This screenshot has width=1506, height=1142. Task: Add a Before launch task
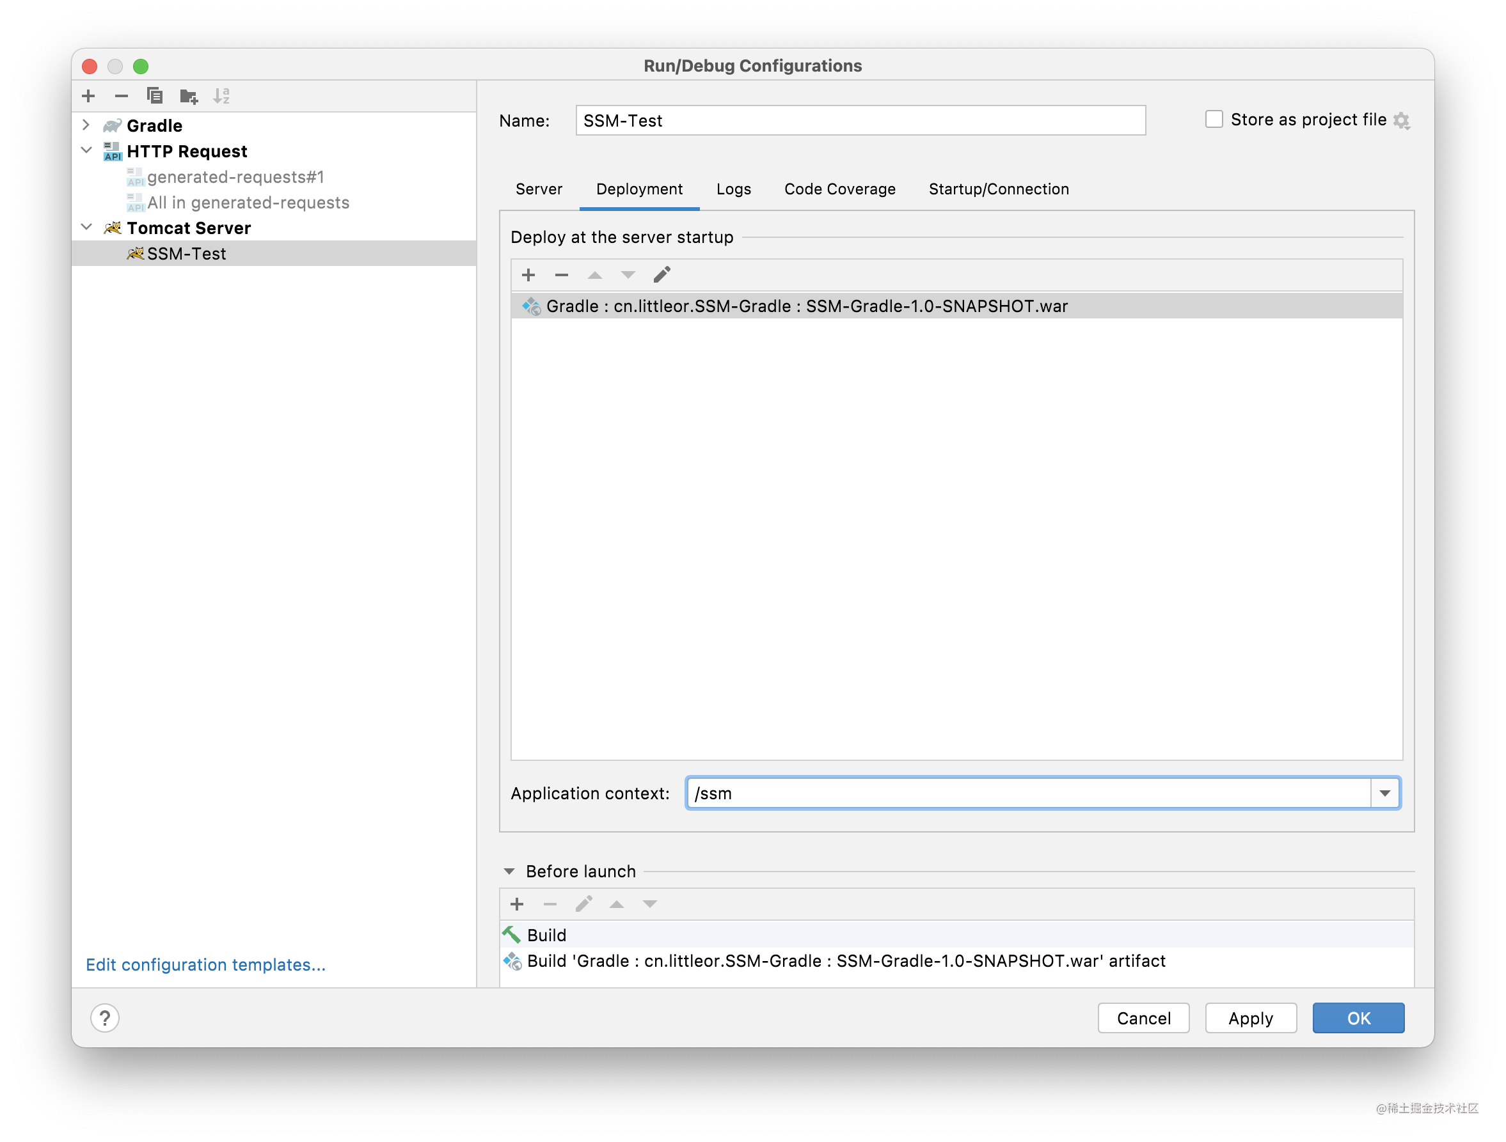tap(518, 903)
